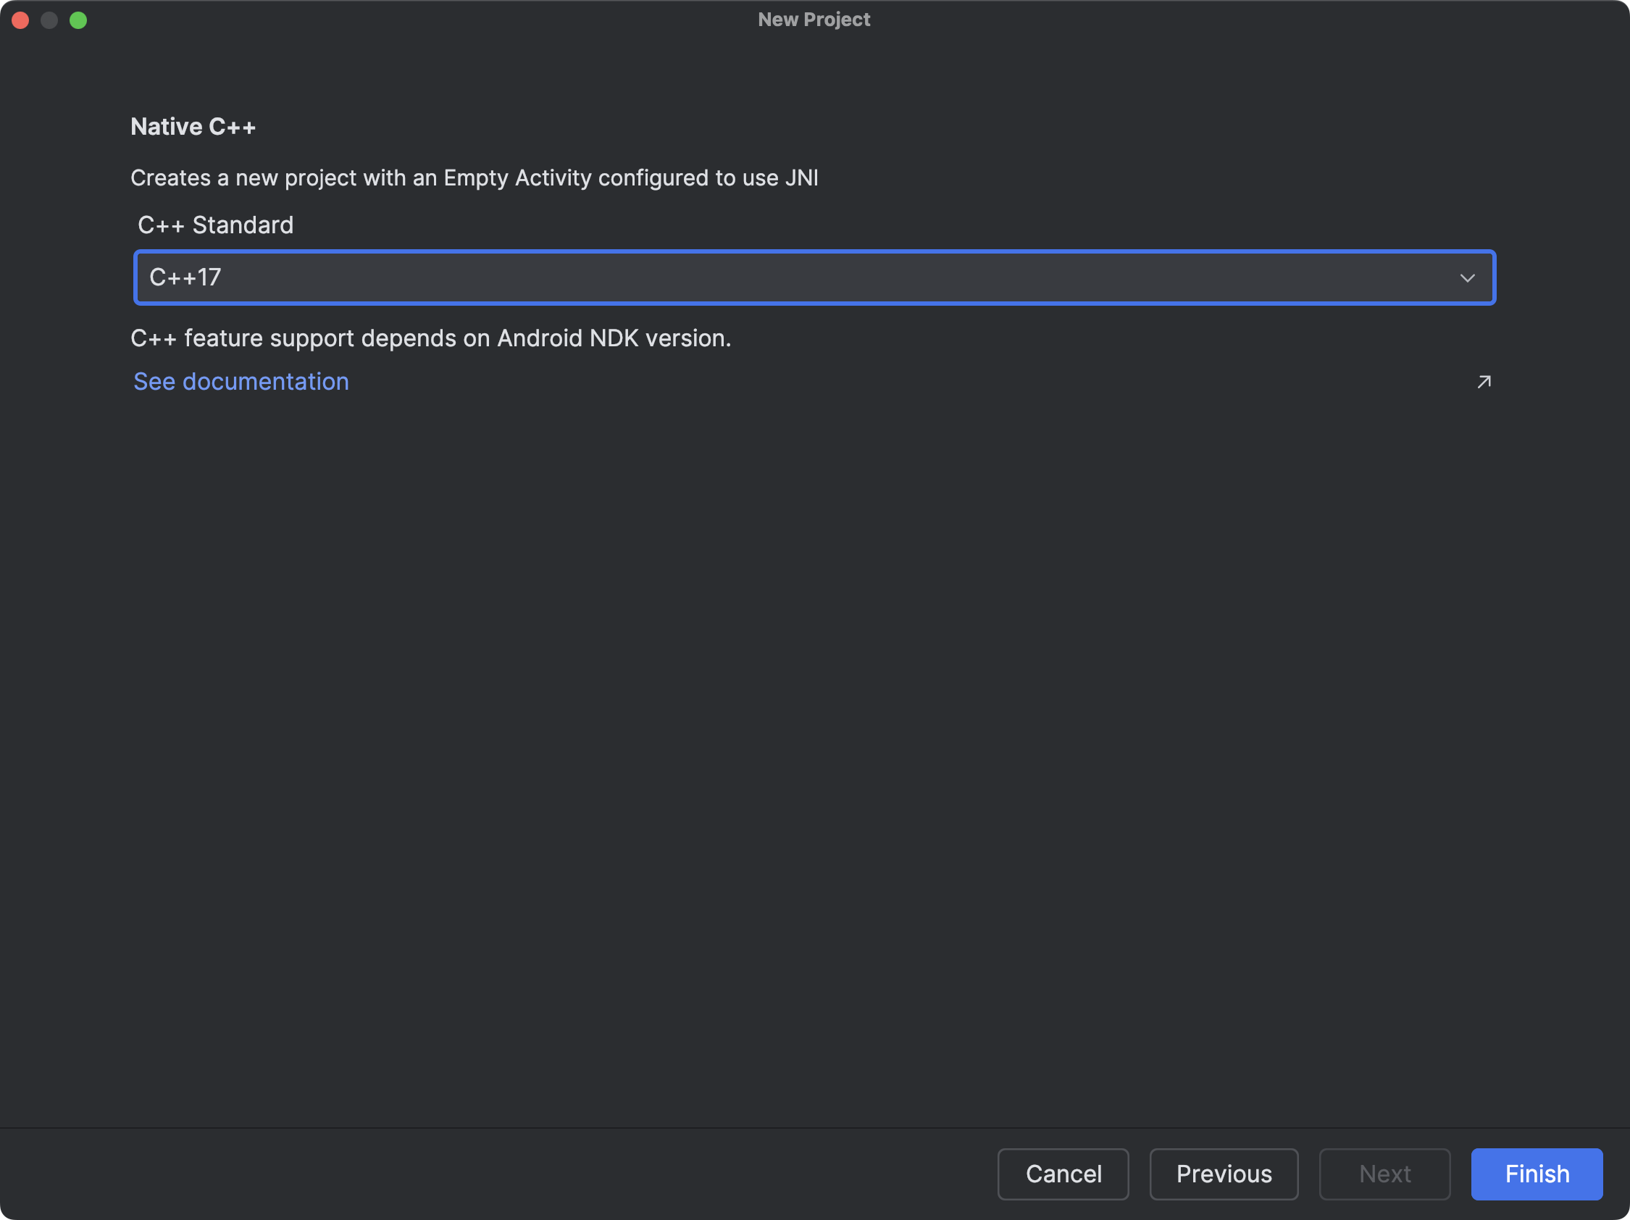Click Cancel to abandon the new project
1630x1220 pixels.
[x=1063, y=1174]
